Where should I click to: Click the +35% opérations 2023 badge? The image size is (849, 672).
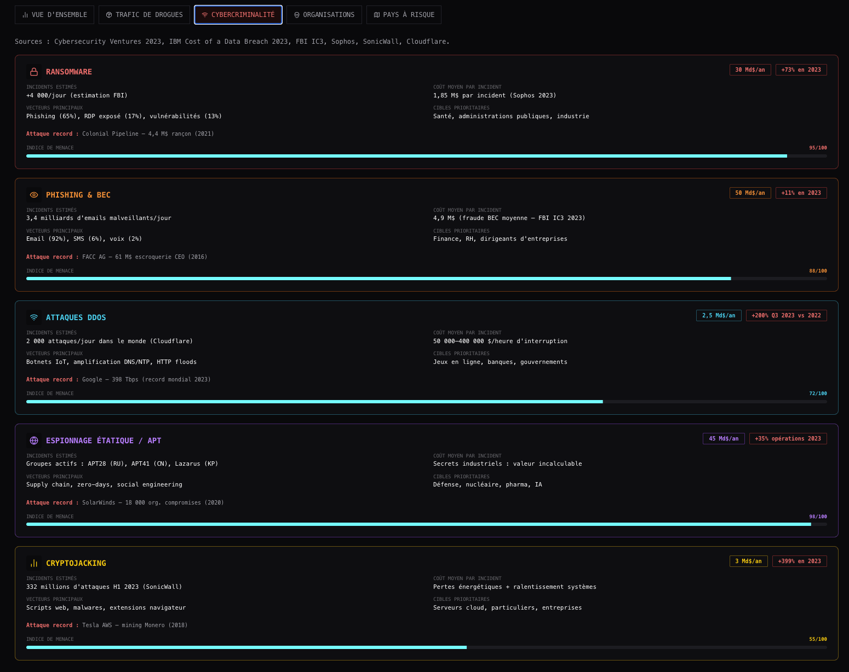tap(788, 438)
